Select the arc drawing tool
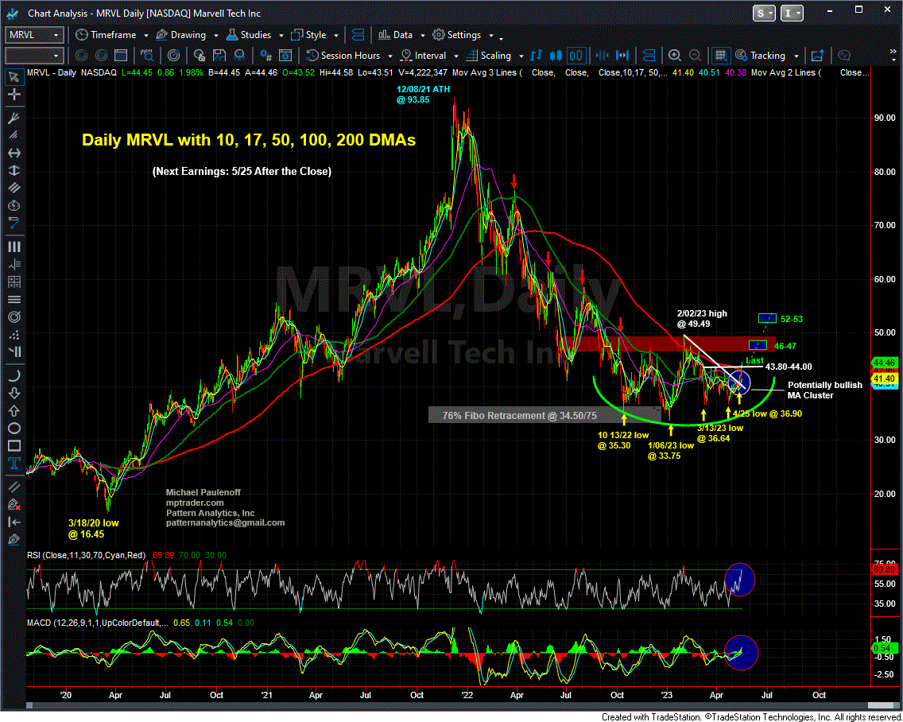 click(x=14, y=375)
